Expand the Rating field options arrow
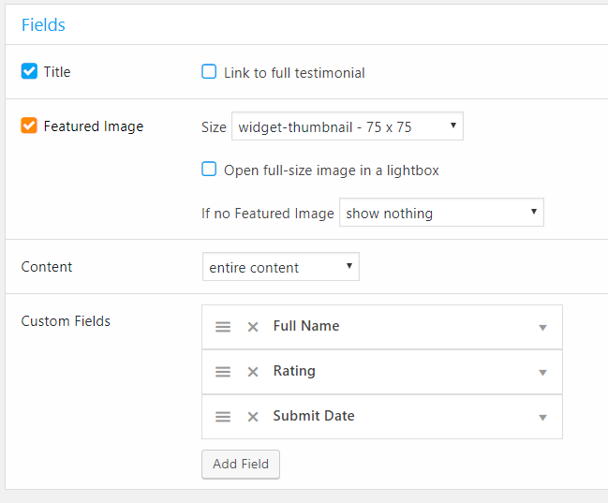608x503 pixels. pyautogui.click(x=542, y=373)
